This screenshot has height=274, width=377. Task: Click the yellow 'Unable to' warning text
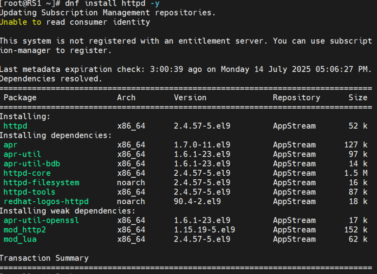point(21,22)
